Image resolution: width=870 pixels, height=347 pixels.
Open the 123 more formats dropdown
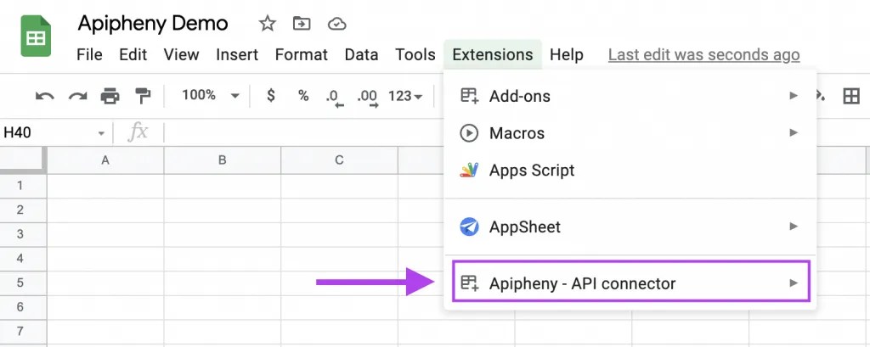point(405,97)
